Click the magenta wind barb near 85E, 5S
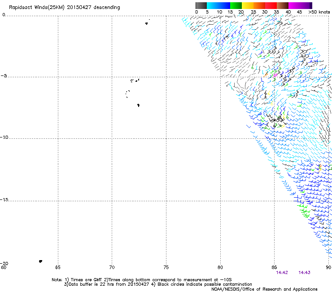The width and height of the screenshot is (332, 292). pos(275,75)
